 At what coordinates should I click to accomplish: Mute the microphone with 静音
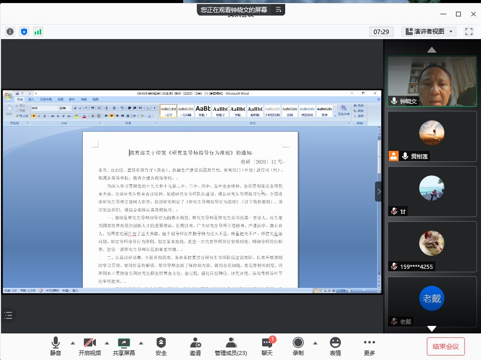(x=55, y=346)
